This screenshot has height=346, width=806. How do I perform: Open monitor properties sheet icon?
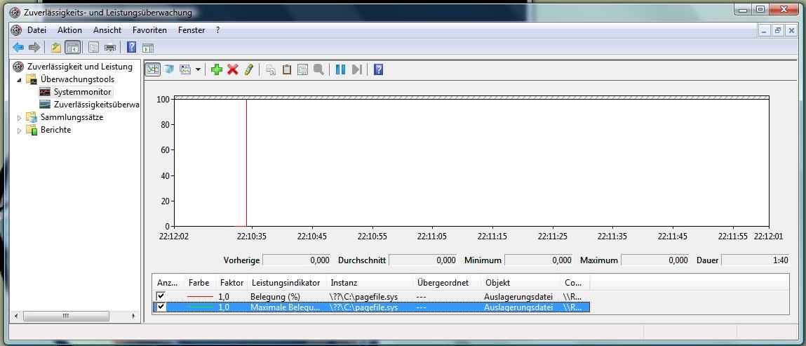tap(303, 69)
